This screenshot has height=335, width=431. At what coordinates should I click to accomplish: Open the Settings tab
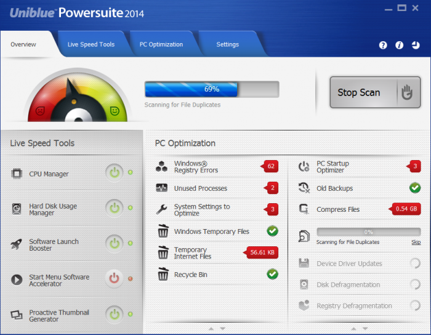point(228,44)
